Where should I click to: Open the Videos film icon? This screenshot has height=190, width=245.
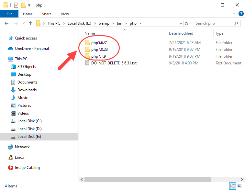(x=13, y=113)
